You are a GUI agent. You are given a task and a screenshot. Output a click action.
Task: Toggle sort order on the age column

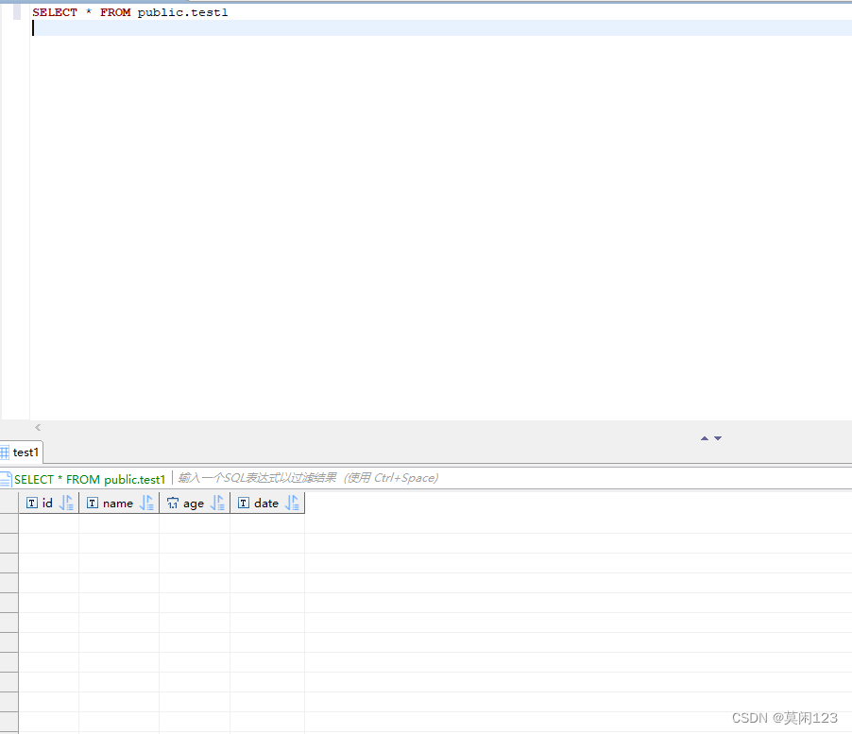pyautogui.click(x=217, y=503)
